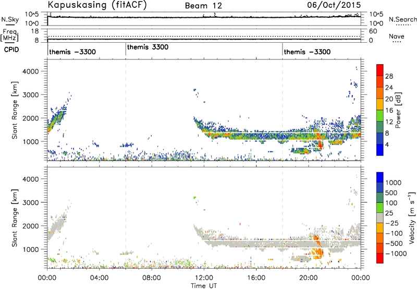Click the 500 label on the velocity colorbar

(391, 193)
